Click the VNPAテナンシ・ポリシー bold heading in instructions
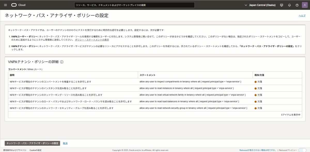This screenshot has height=152, width=310. 25,46
